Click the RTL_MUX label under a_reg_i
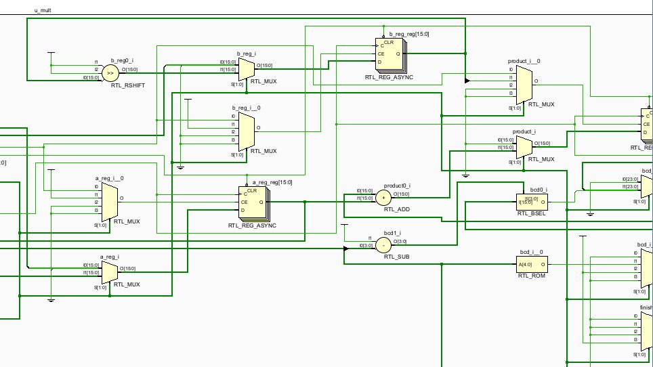This screenshot has width=653, height=367. tap(127, 284)
